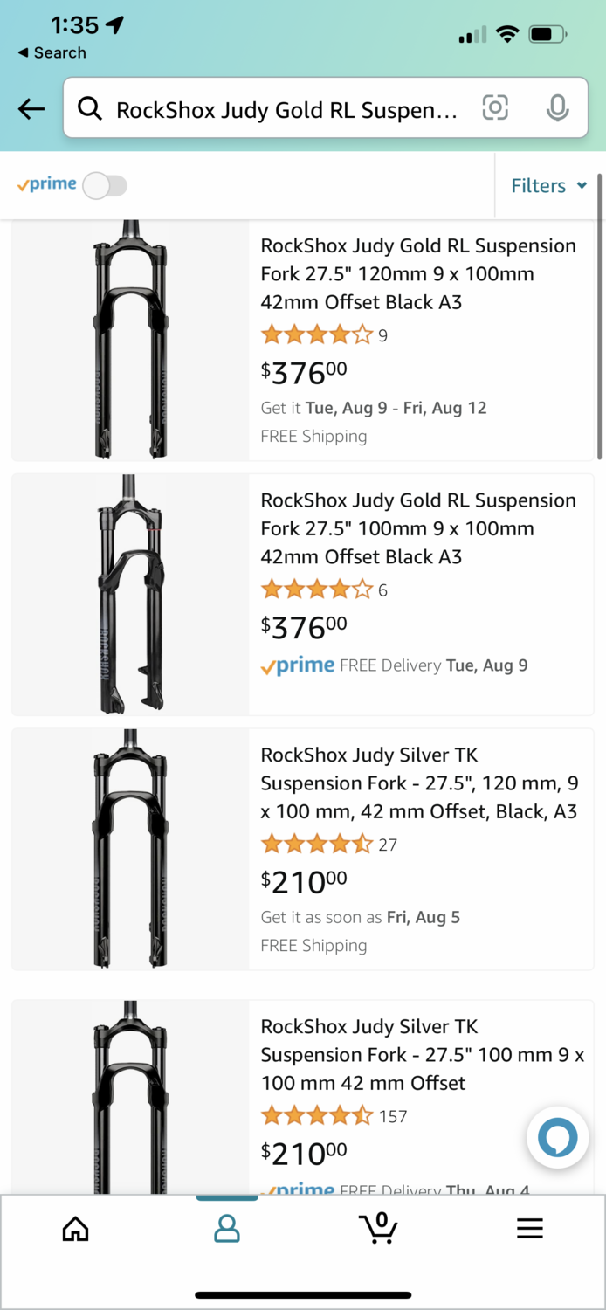The image size is (606, 1310).
Task: Tap the search field with RockShox query
Action: pos(288,109)
